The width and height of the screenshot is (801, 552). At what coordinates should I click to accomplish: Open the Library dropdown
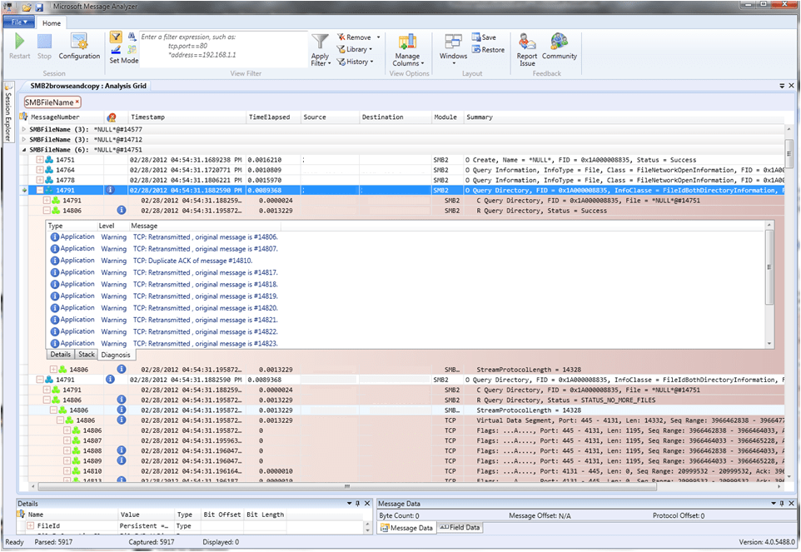click(x=356, y=50)
